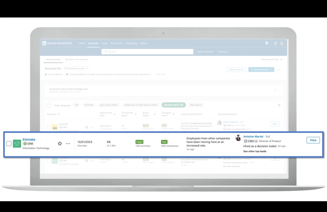Click See more in list description

161,74
